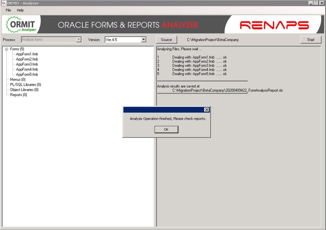Select the Reports (0) tree node
326x230 pixels.
(19, 95)
